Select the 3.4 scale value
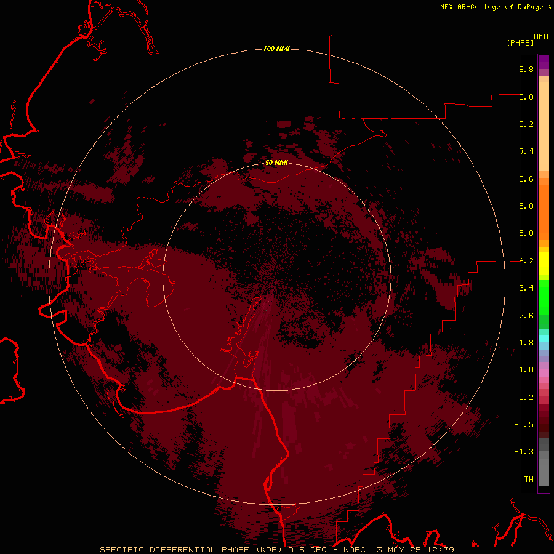The width and height of the screenshot is (554, 554). point(526,288)
